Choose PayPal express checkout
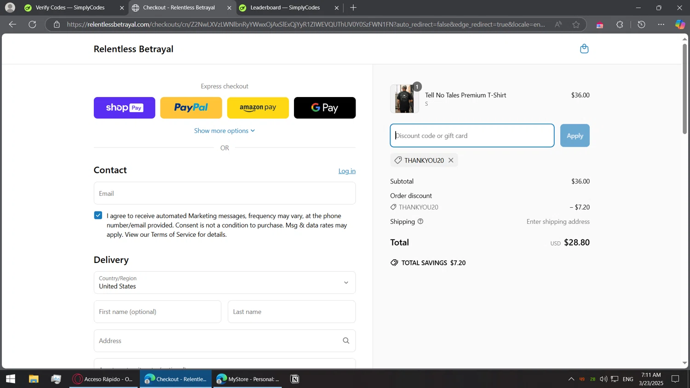This screenshot has width=690, height=388. click(191, 108)
